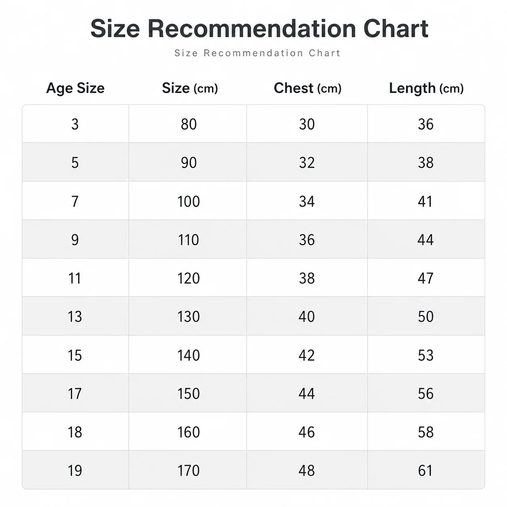Viewport: 507px width, 507px height.
Task: Select the age size 3 cell
Action: pos(75,124)
